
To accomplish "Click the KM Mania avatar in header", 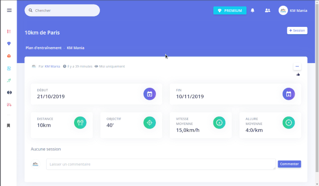I will coord(283,10).
